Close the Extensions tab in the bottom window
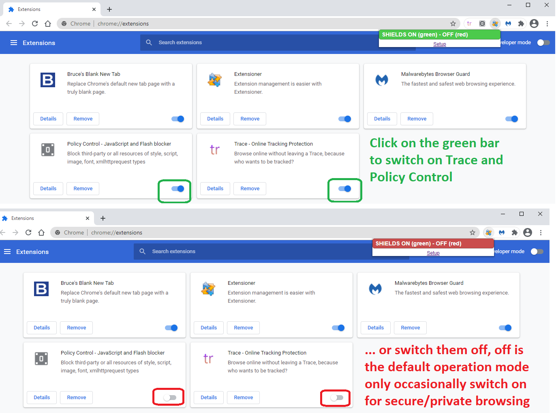556x413 pixels. click(x=88, y=218)
